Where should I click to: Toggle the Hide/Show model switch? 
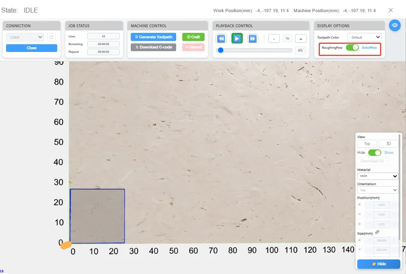374,152
